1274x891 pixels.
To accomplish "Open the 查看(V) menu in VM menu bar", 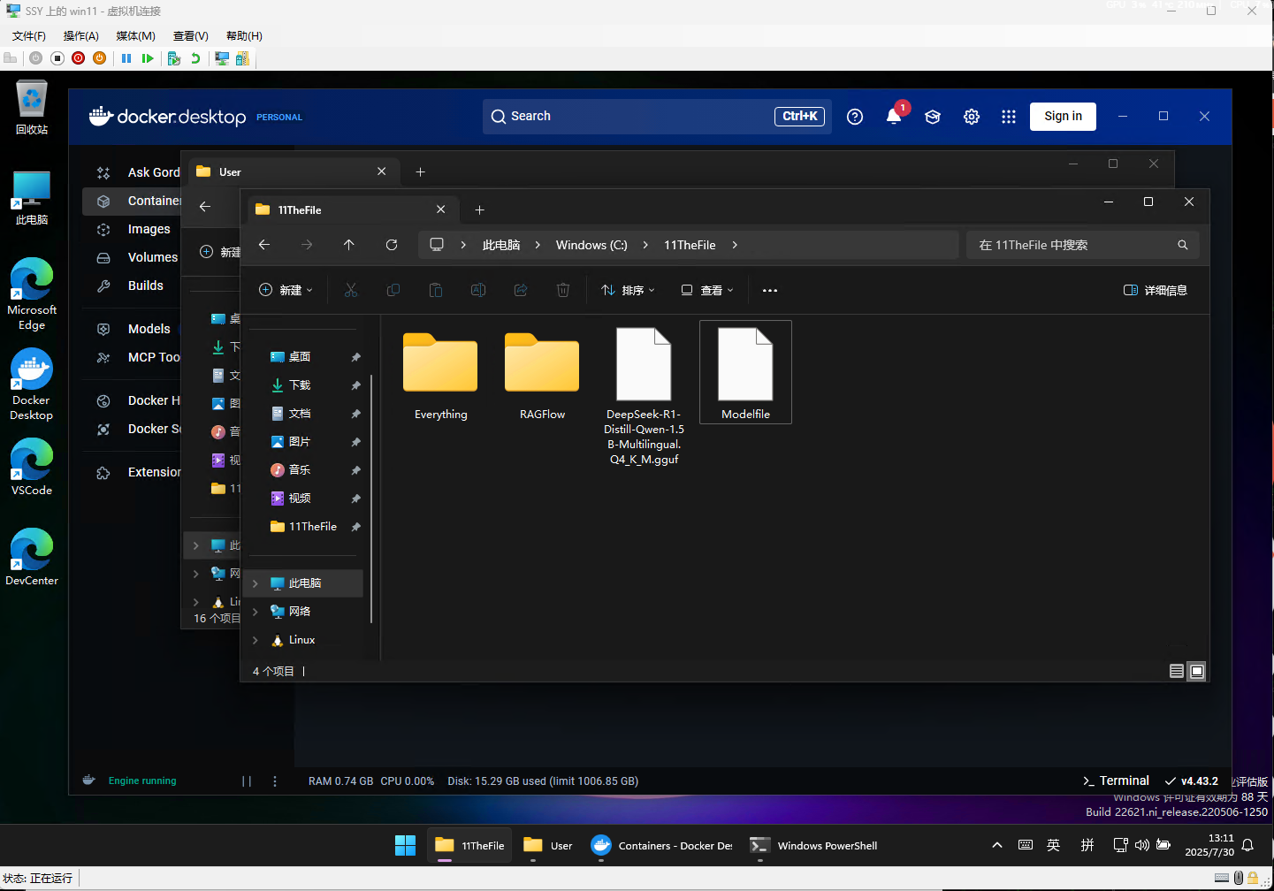I will [x=191, y=36].
